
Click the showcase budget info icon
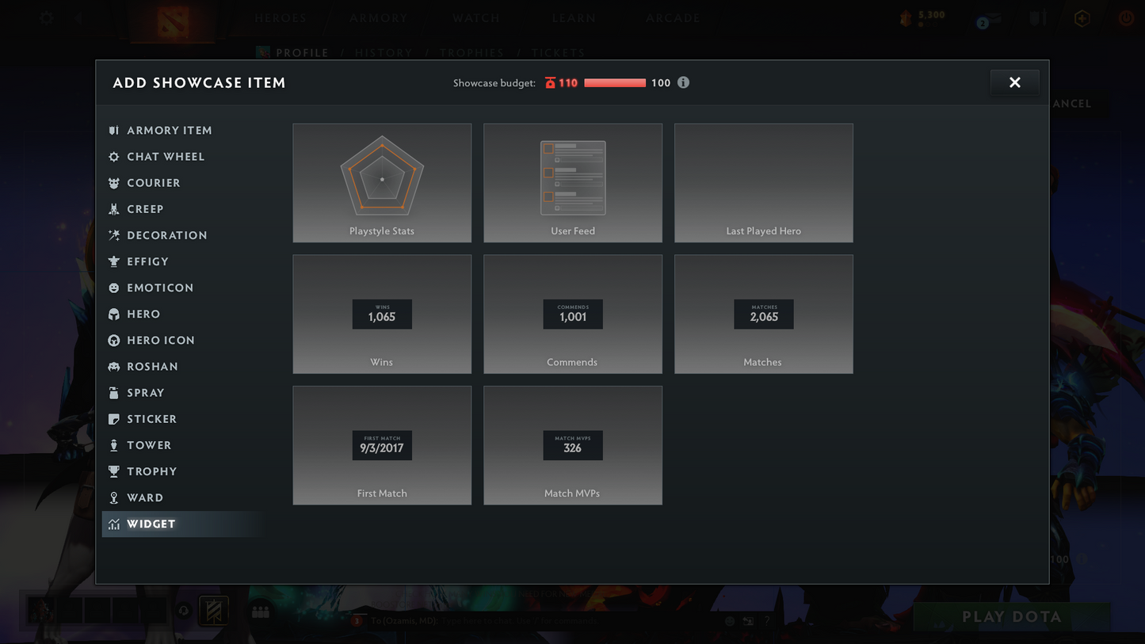click(683, 82)
